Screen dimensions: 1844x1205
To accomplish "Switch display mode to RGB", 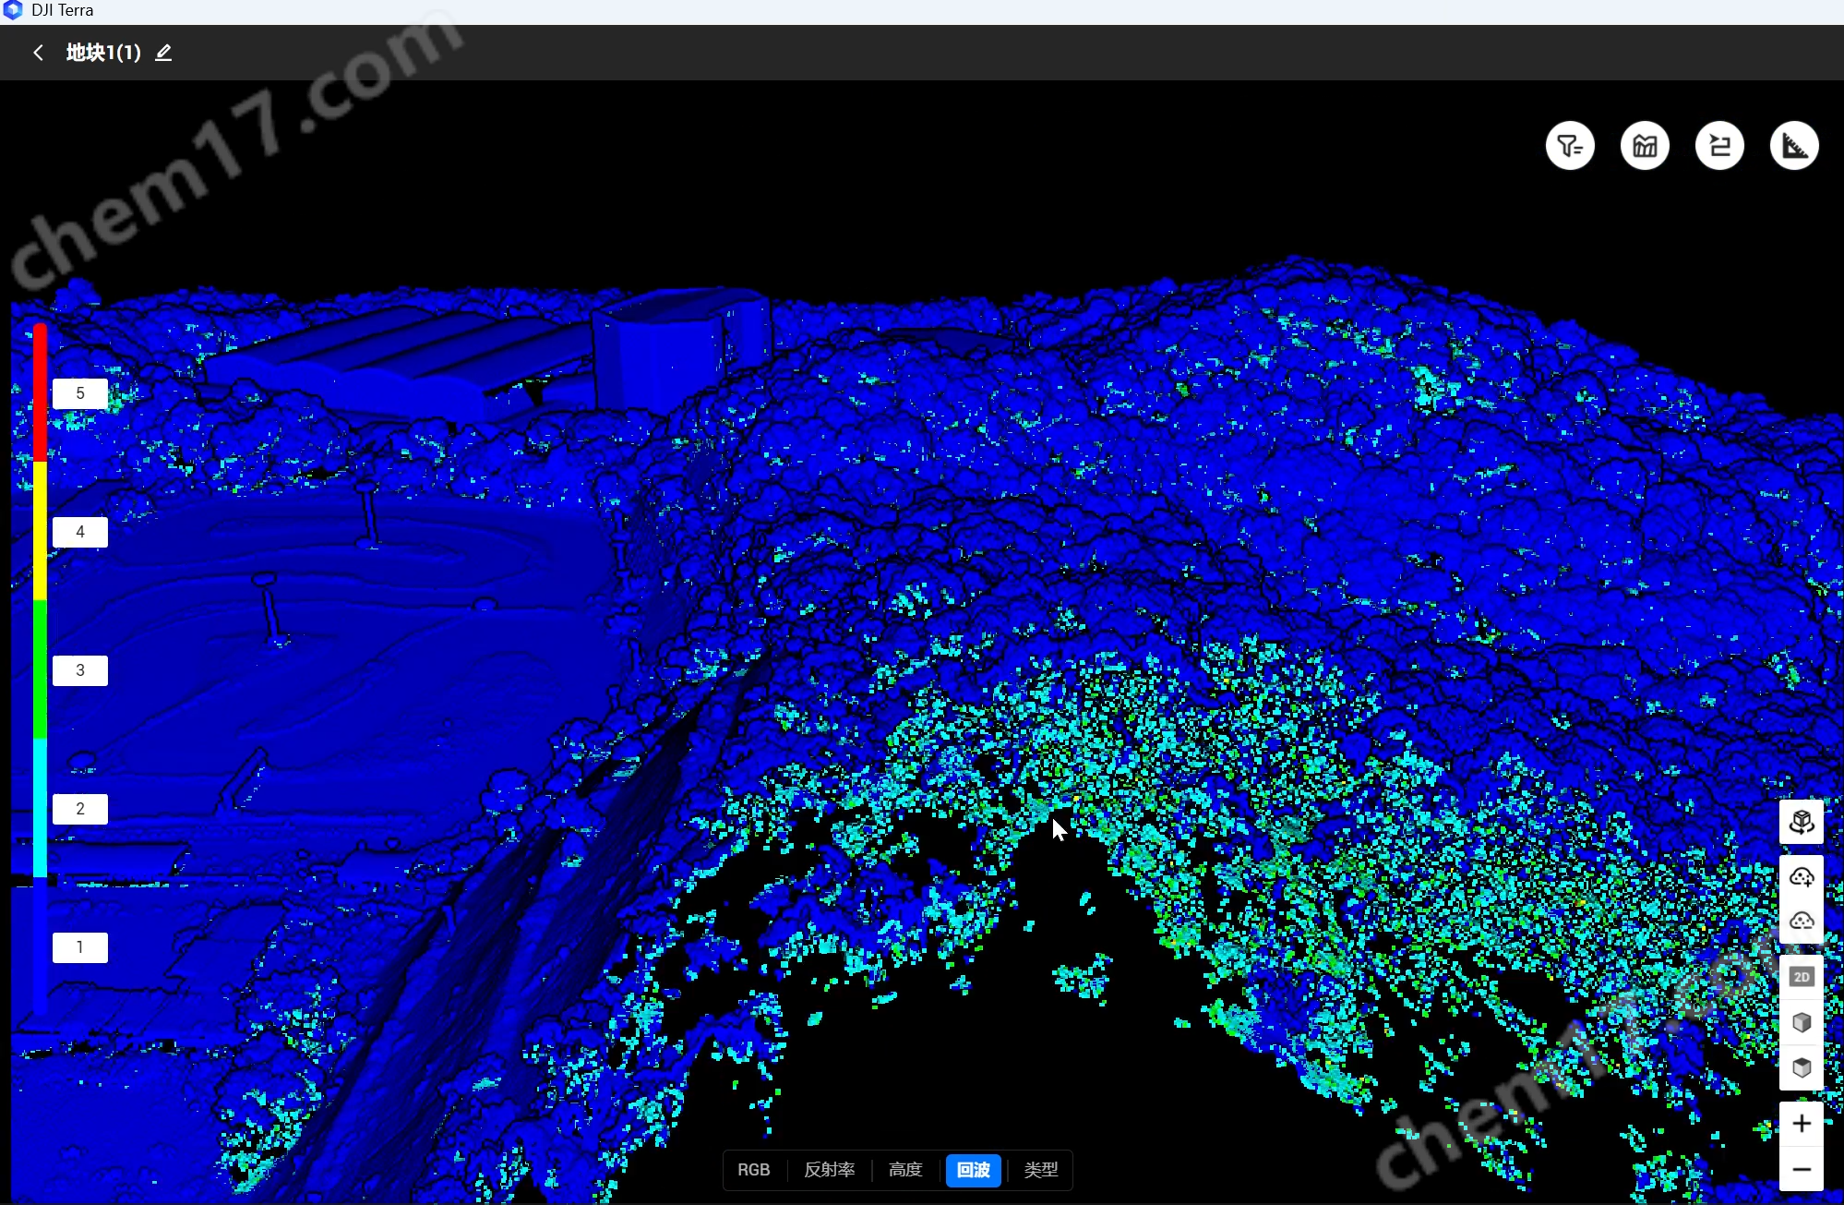I will (753, 1170).
